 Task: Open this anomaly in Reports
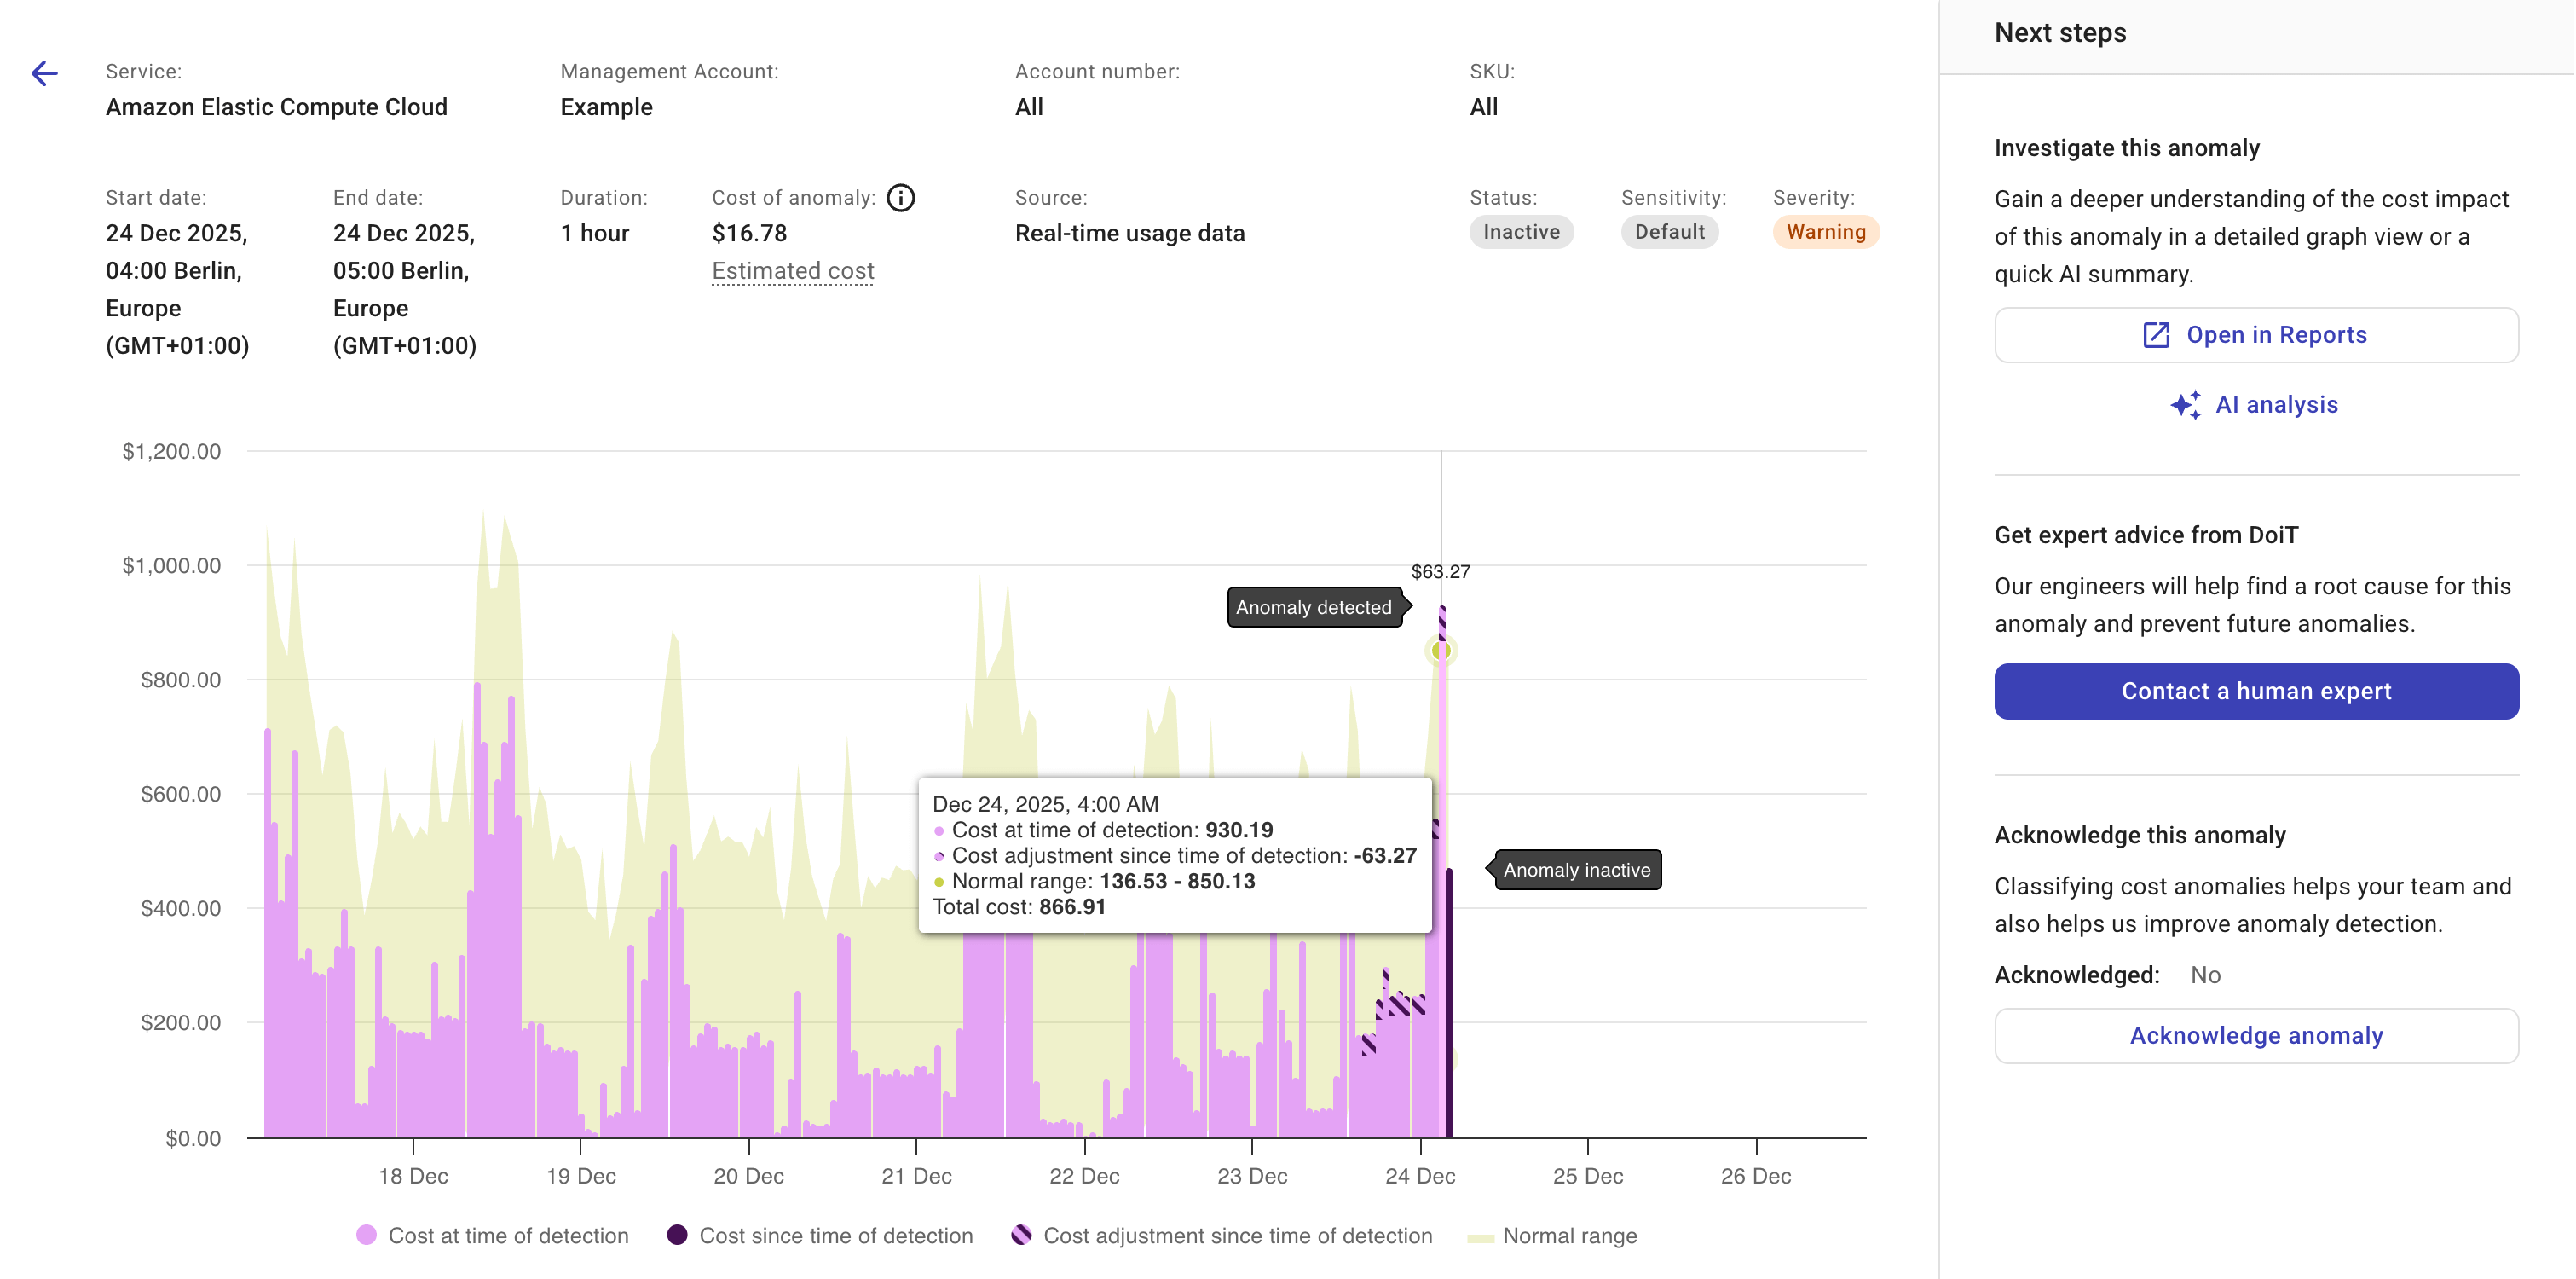click(2256, 334)
